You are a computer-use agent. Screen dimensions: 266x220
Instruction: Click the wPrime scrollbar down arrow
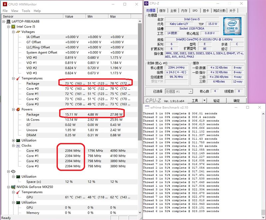[263, 217]
